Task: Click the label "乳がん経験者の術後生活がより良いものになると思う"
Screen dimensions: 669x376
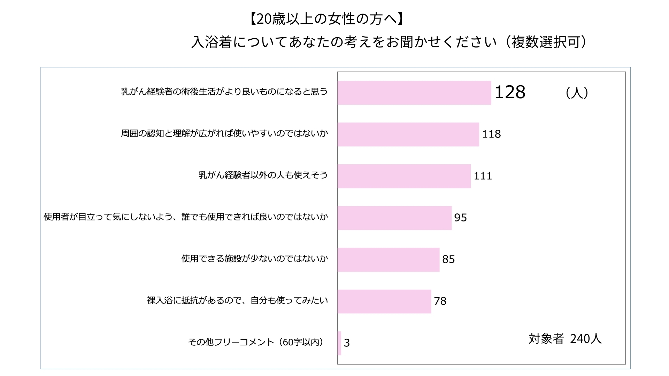Action: [224, 92]
